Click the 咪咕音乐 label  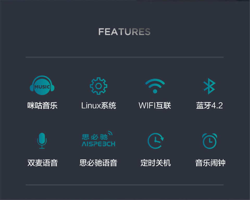pos(42,105)
